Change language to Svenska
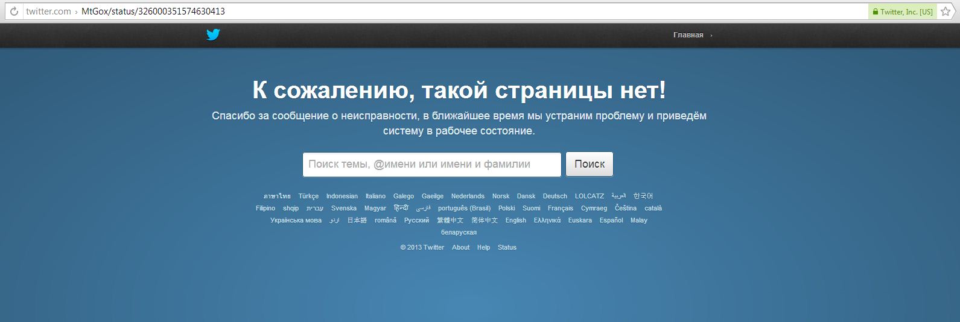 [344, 208]
